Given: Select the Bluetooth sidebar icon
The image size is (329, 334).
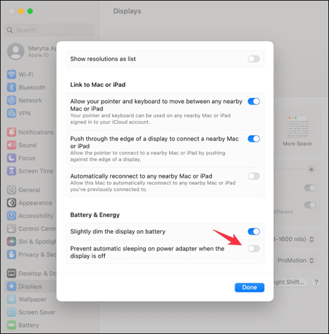Looking at the screenshot, I should (x=11, y=87).
